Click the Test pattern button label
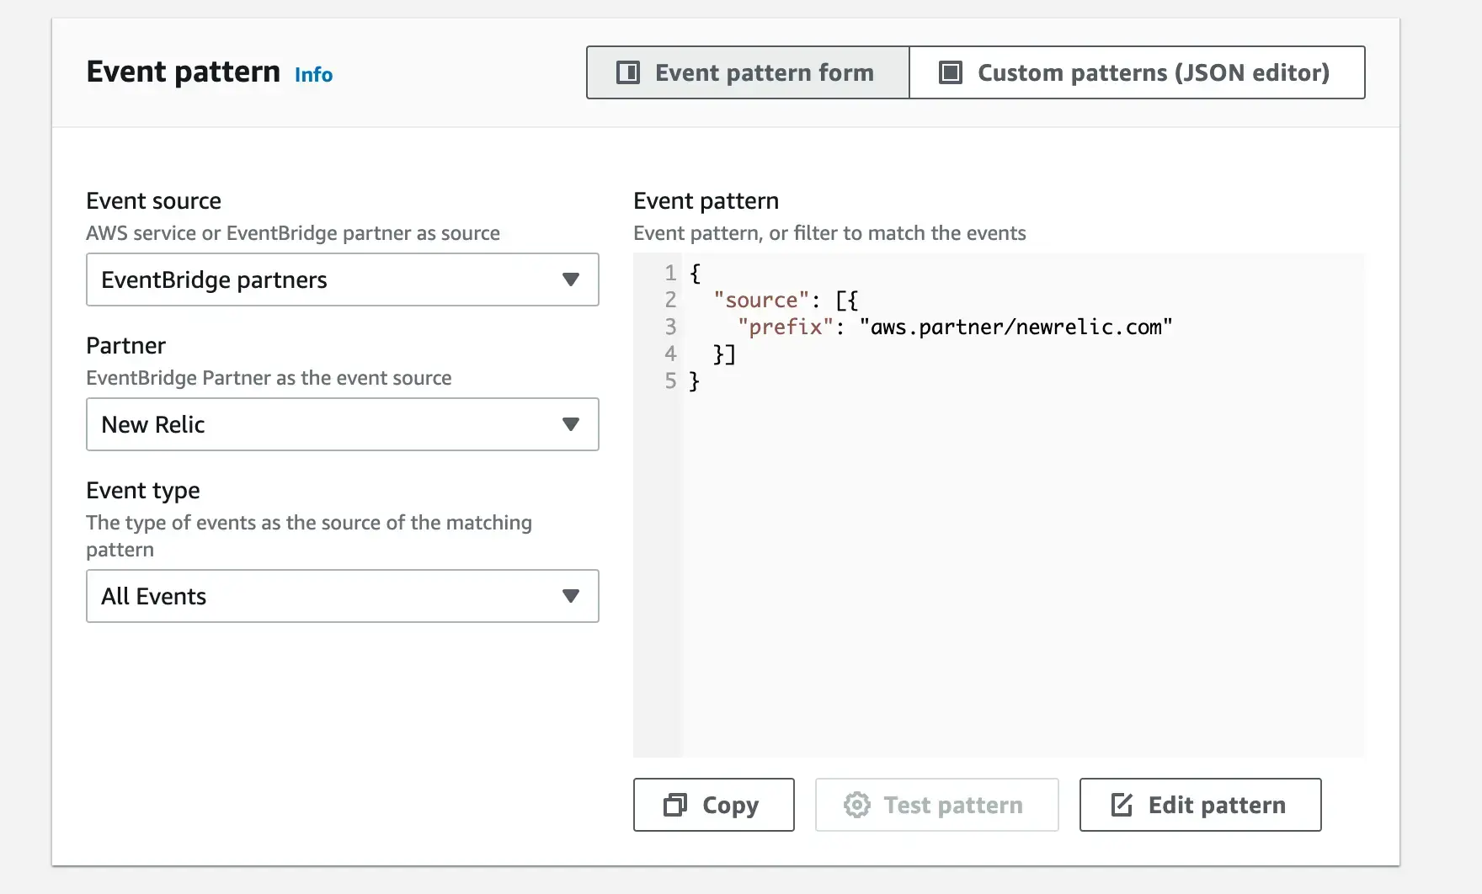Screen dimensions: 1482x894 (x=952, y=805)
